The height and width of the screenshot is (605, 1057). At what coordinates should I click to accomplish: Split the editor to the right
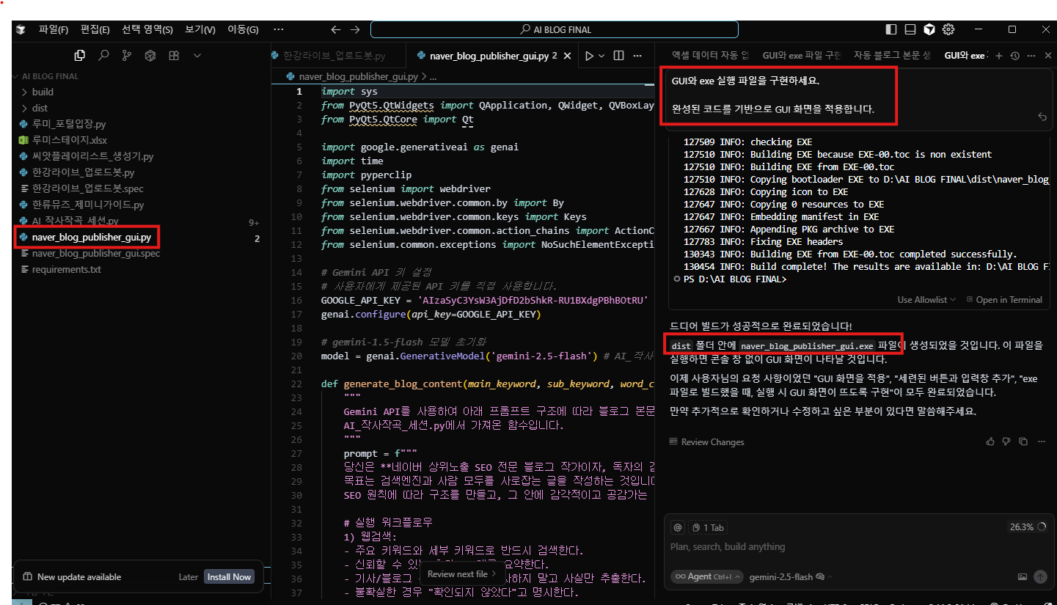[618, 56]
